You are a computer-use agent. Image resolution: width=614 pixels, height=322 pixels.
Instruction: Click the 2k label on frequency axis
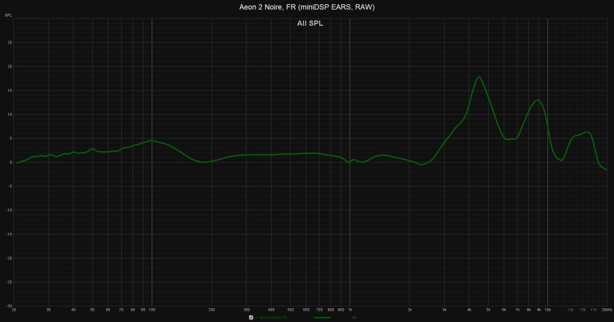coord(410,309)
